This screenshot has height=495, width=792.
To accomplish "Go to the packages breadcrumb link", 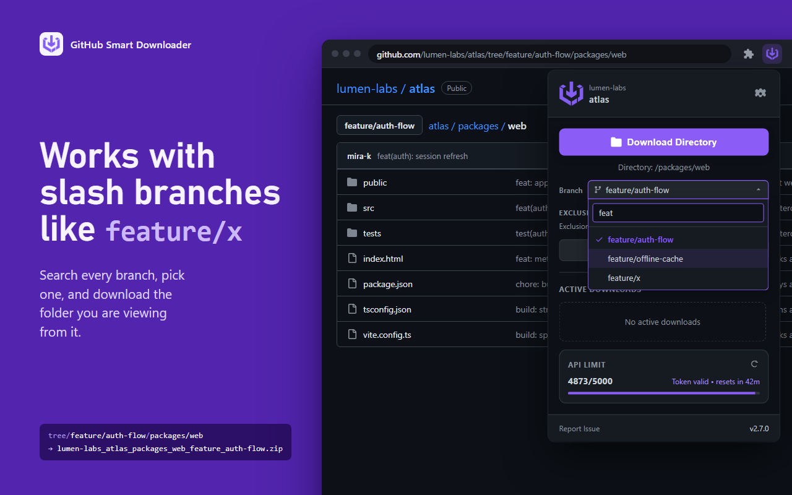I will pyautogui.click(x=478, y=126).
